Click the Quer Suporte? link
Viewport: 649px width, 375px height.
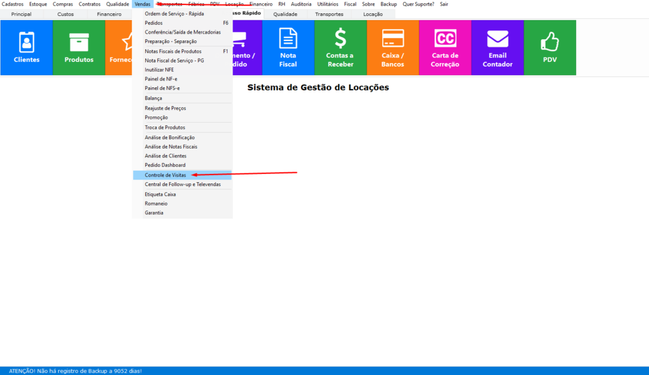(x=418, y=4)
